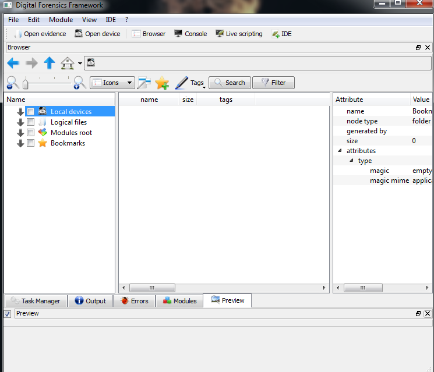Click the zoom out magnifier icon
Screen dimensions: 434x372
pos(12,83)
